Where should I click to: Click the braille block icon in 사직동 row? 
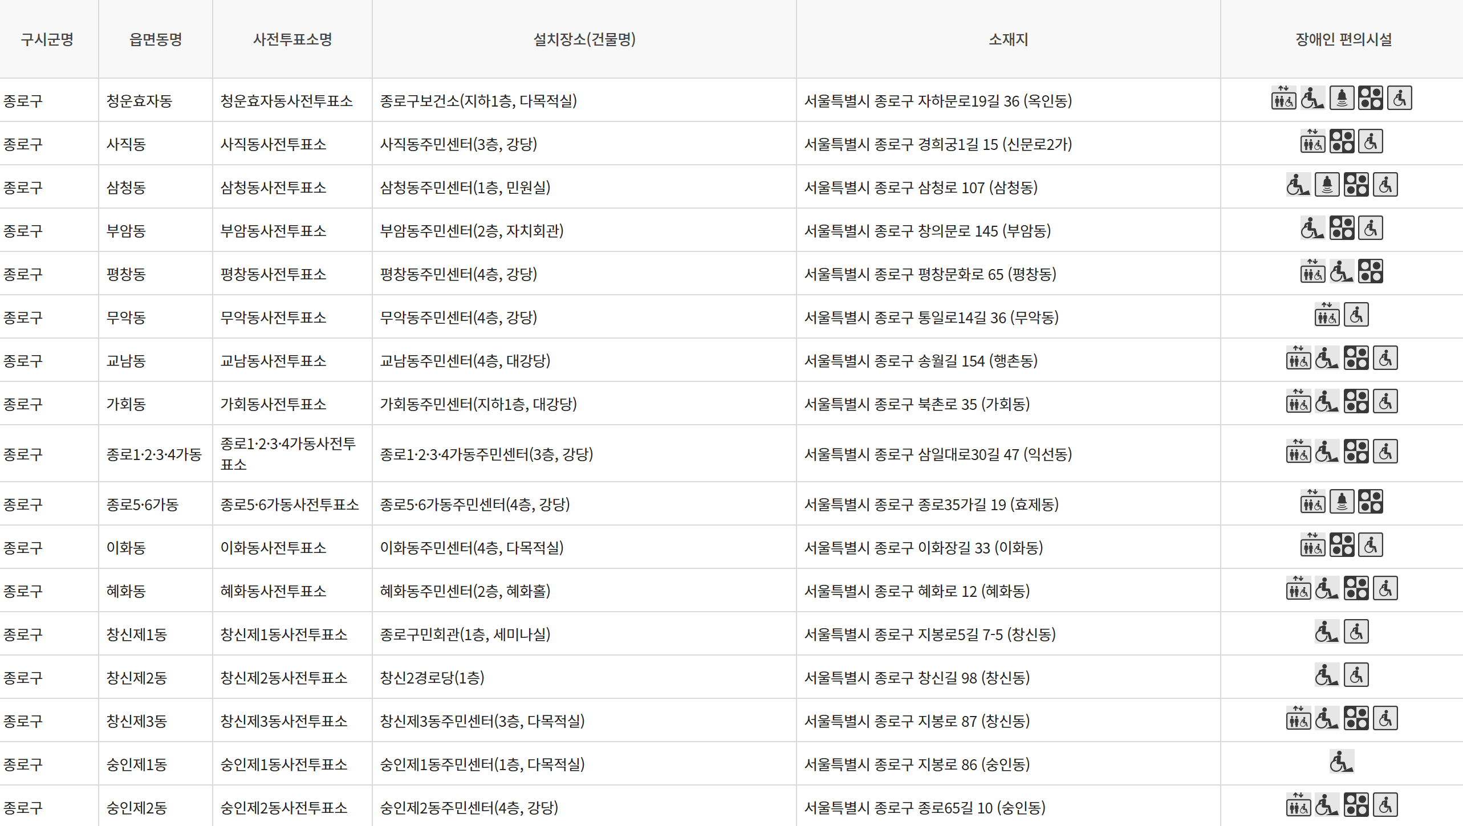point(1342,141)
